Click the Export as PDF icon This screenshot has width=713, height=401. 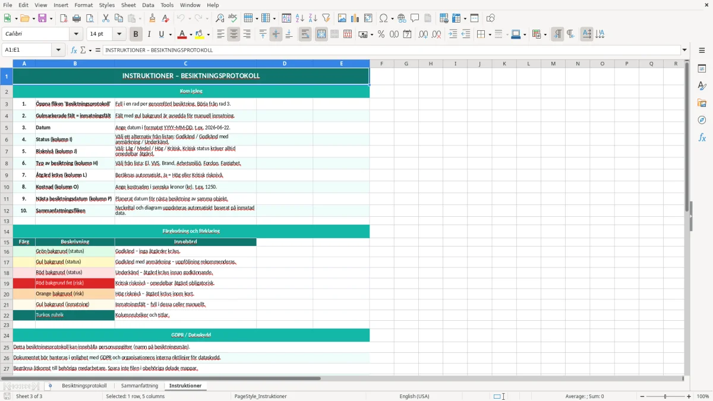tap(64, 18)
